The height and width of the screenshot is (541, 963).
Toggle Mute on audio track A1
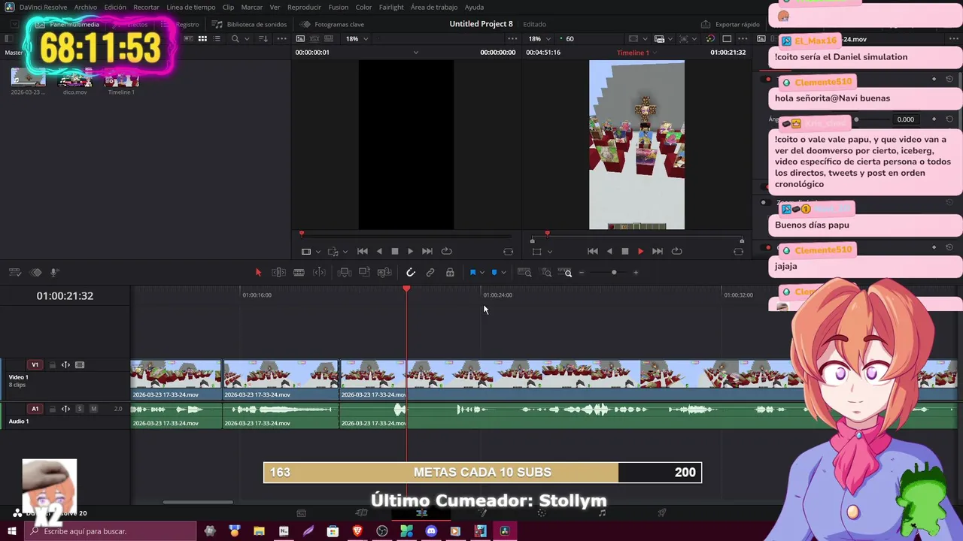click(x=93, y=409)
